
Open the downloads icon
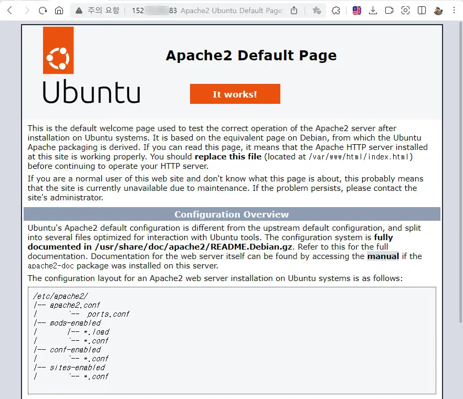click(373, 10)
